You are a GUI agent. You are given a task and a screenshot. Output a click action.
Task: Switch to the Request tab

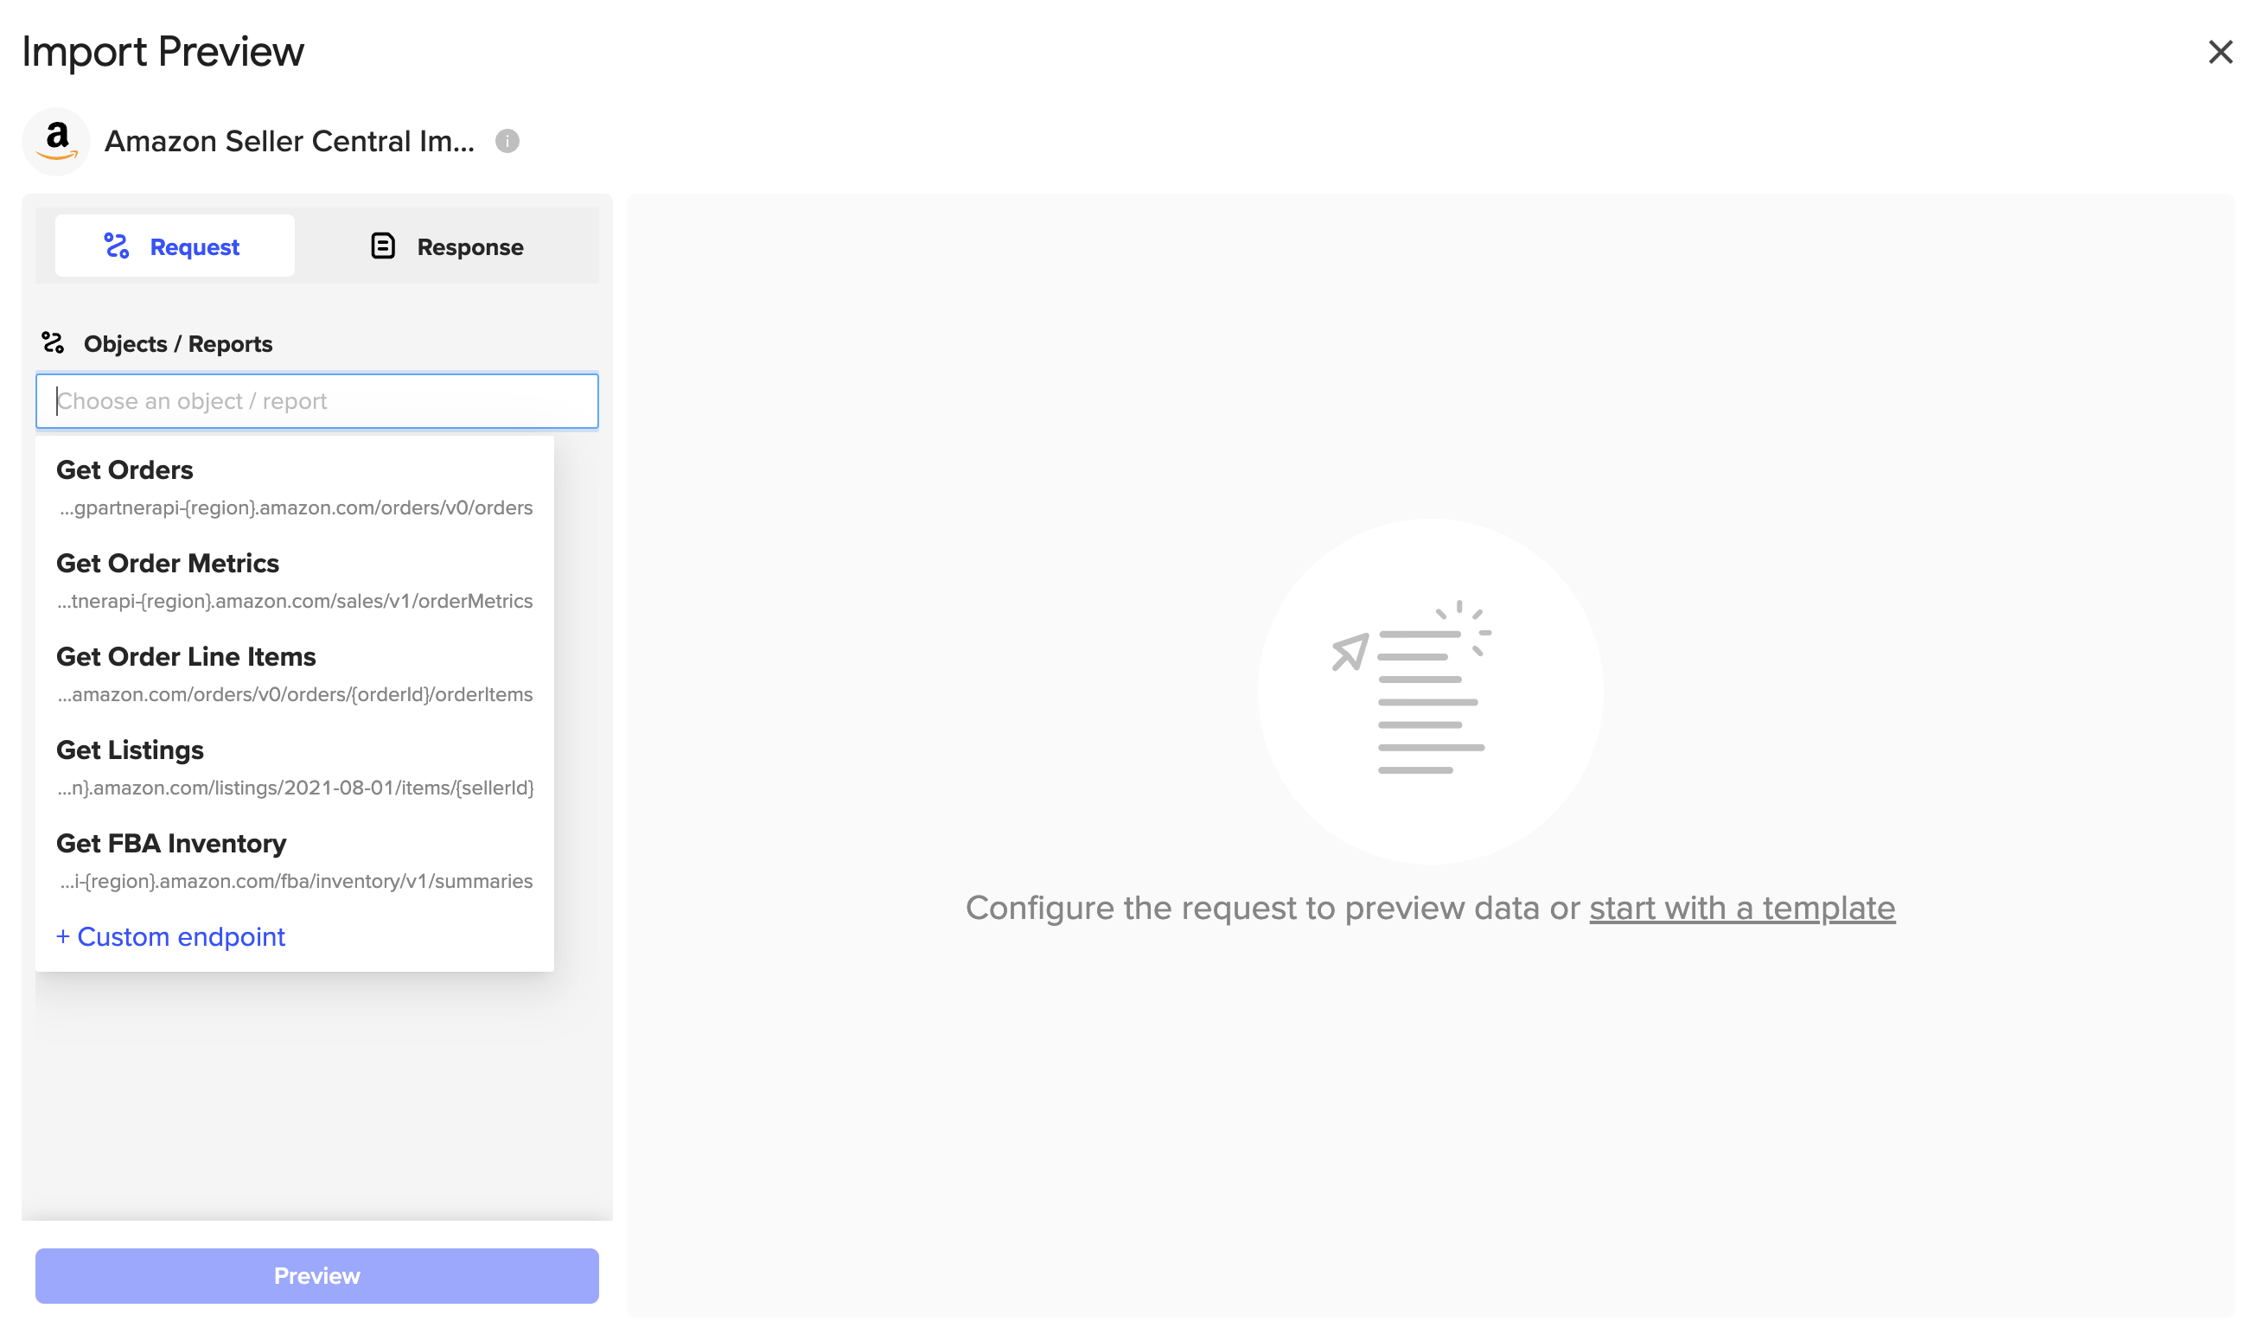click(176, 246)
